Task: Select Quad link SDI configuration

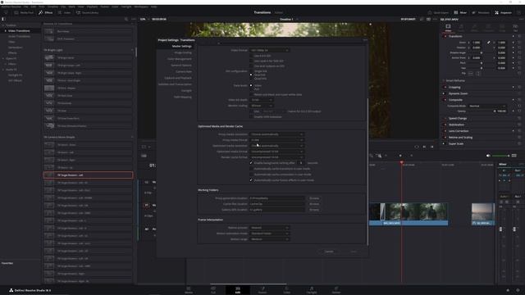Action: coord(251,79)
